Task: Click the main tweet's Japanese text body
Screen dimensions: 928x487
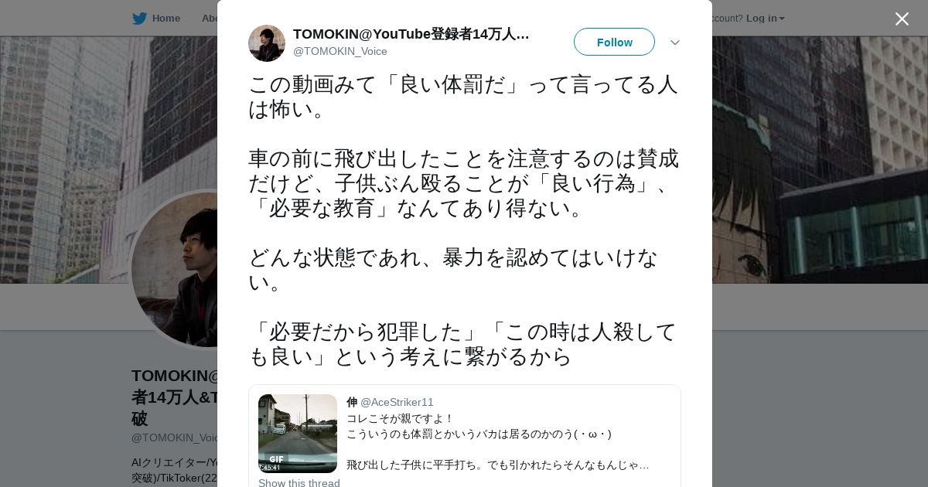Action: [x=464, y=220]
